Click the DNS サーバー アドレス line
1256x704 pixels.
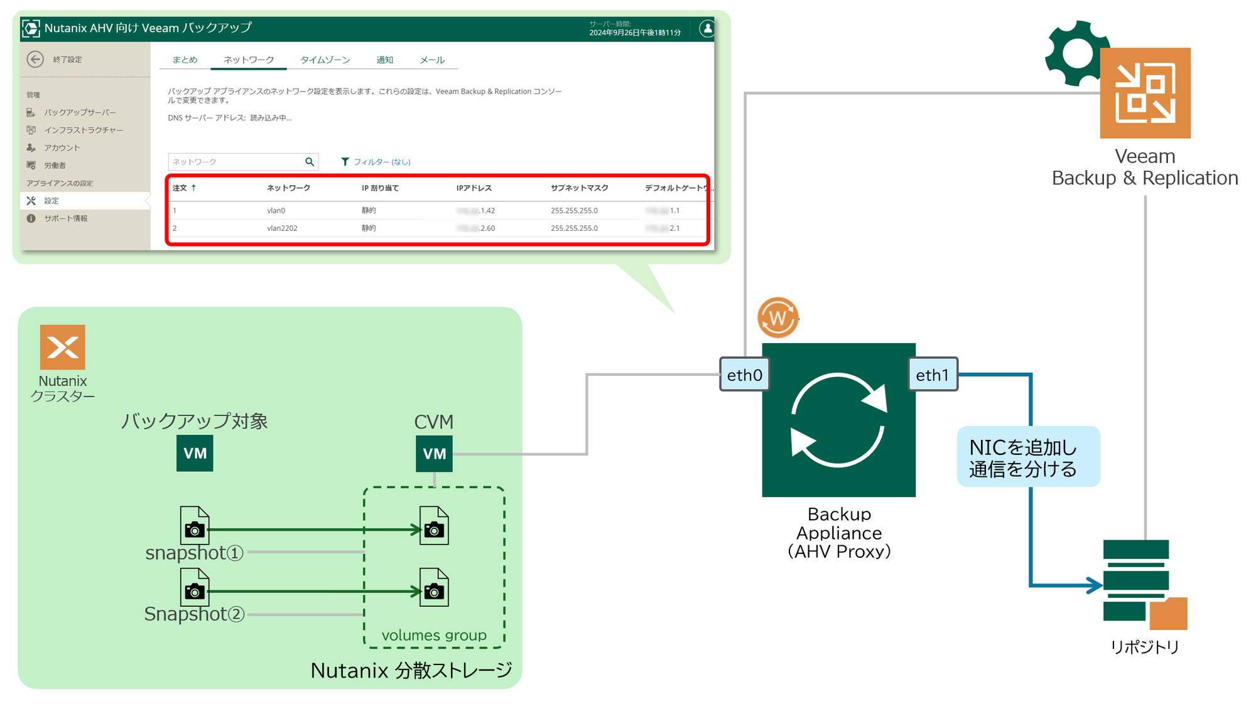[229, 118]
